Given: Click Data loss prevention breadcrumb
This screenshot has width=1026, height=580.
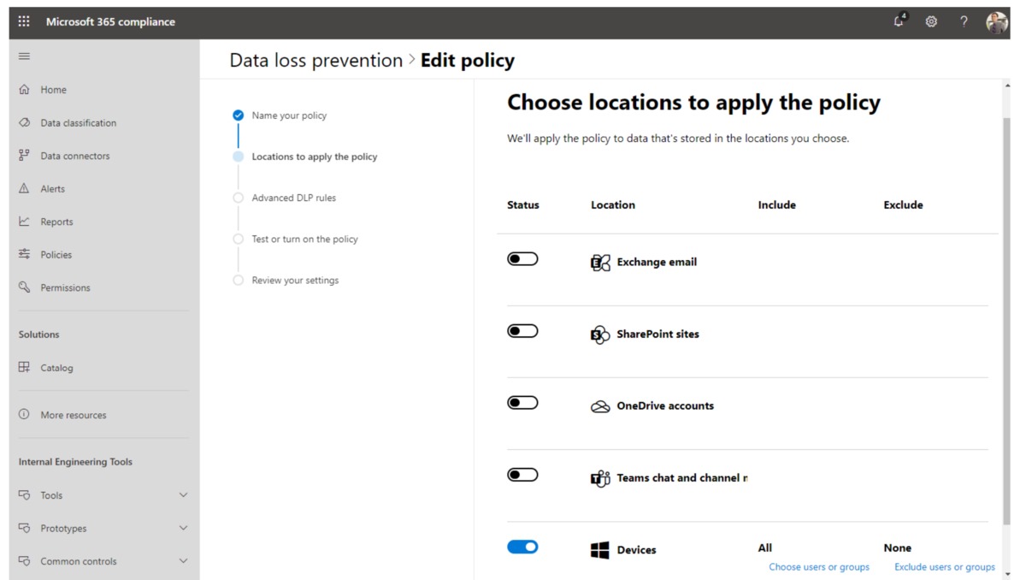Looking at the screenshot, I should click(316, 61).
